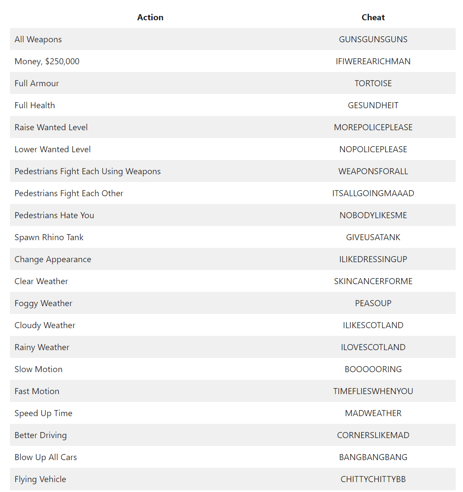Click the CHITTYCHITTYBB cheat text
Viewport: 463px width, 492px height.
373,479
